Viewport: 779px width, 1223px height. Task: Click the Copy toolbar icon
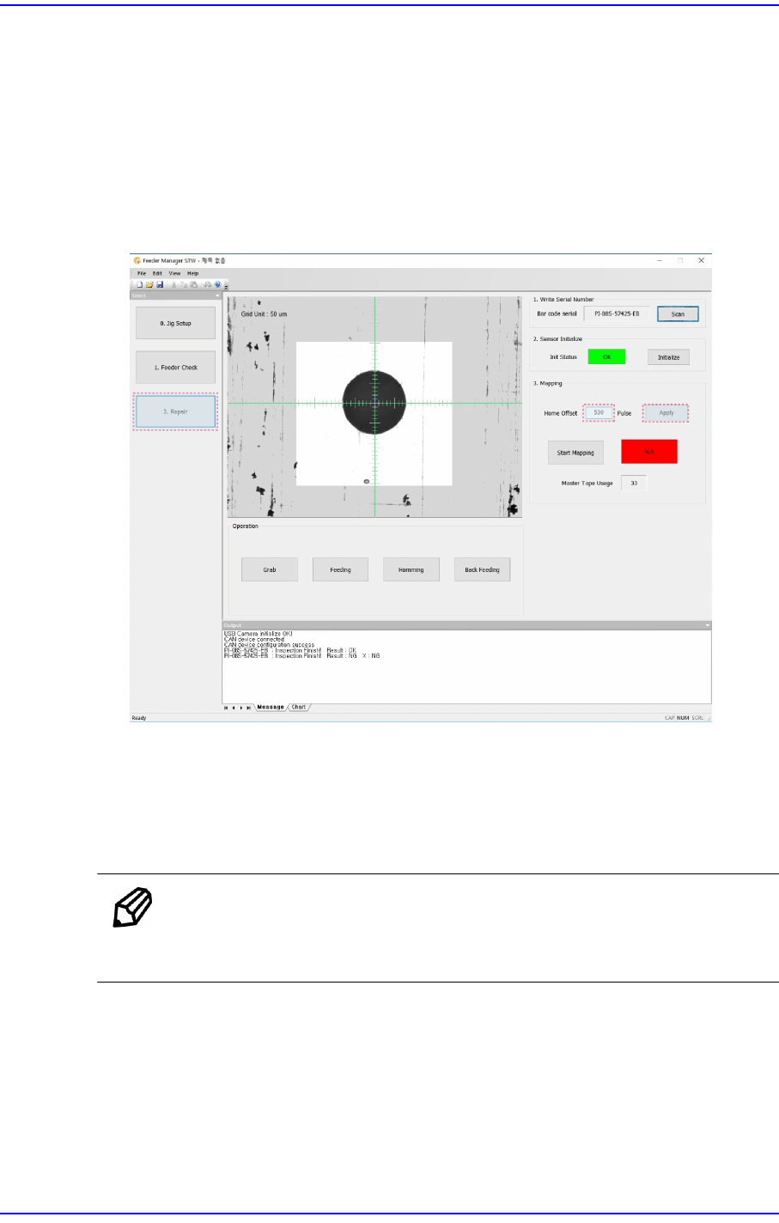point(184,284)
